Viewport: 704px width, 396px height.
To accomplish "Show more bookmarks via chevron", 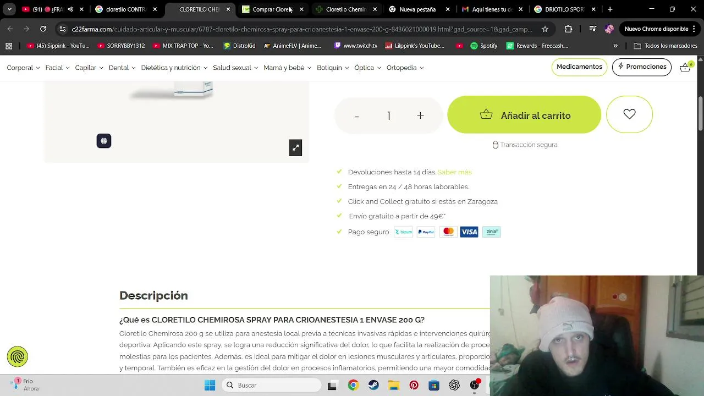I will click(x=615, y=46).
